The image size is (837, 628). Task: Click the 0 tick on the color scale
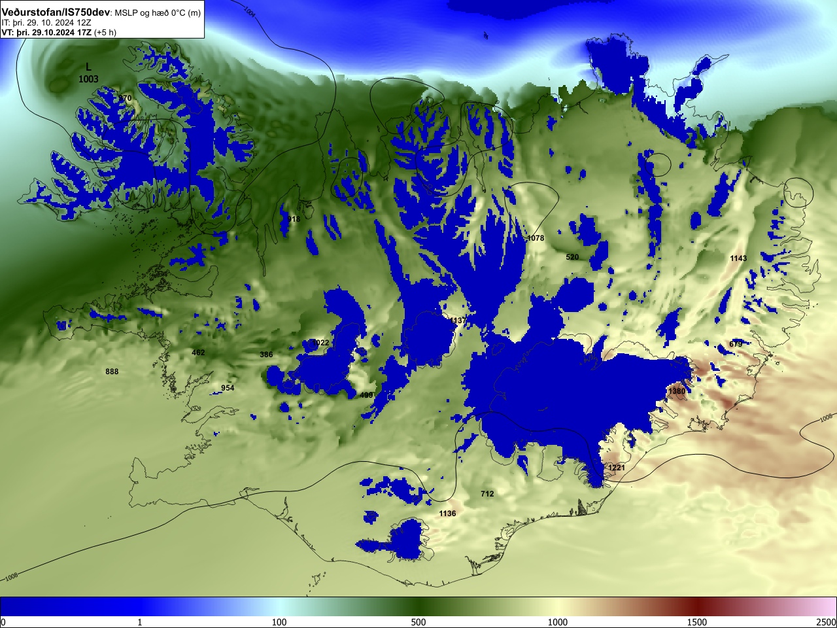[3, 622]
